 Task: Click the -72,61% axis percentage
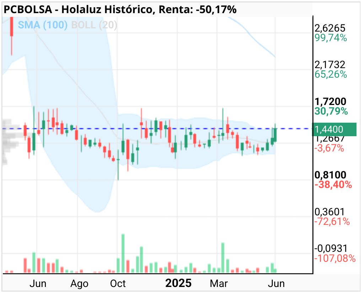pos(332,221)
